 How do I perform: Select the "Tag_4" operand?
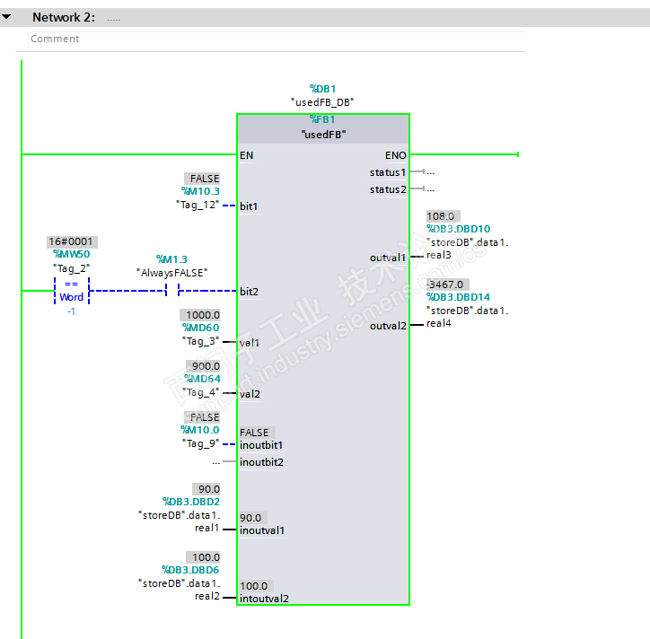coord(200,392)
